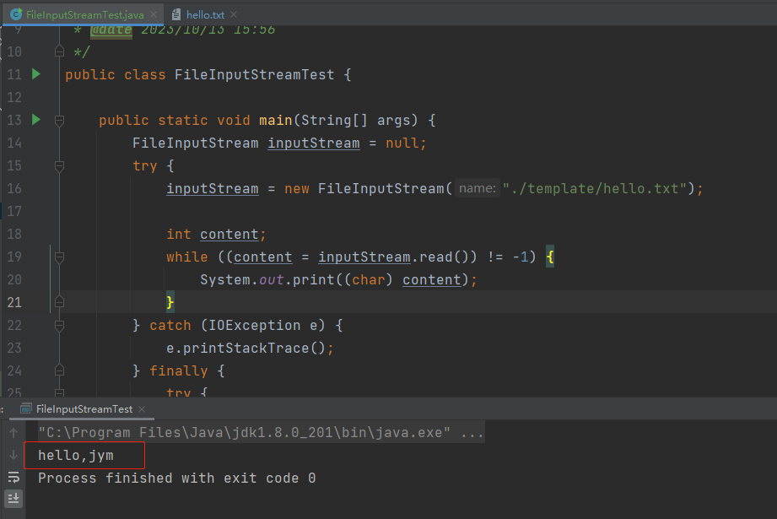Collapse the try block fold marker on line 15
Screen dimensions: 777x519
[59, 165]
